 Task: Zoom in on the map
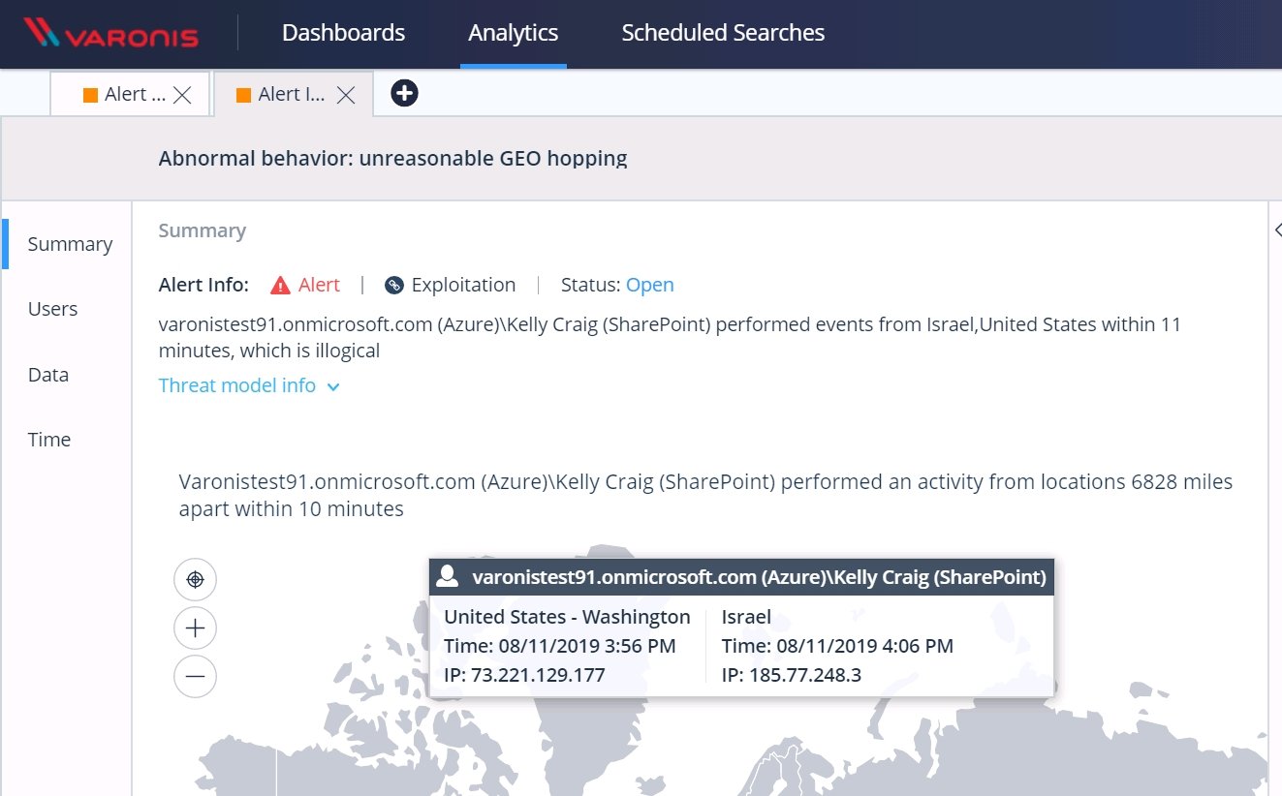tap(195, 628)
